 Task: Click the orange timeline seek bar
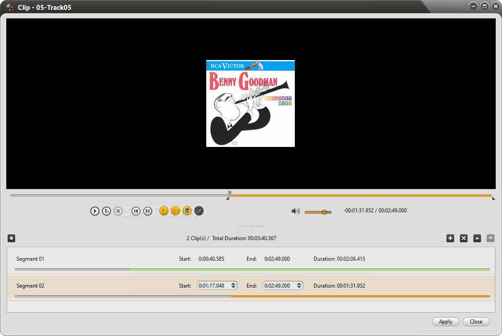click(x=361, y=195)
